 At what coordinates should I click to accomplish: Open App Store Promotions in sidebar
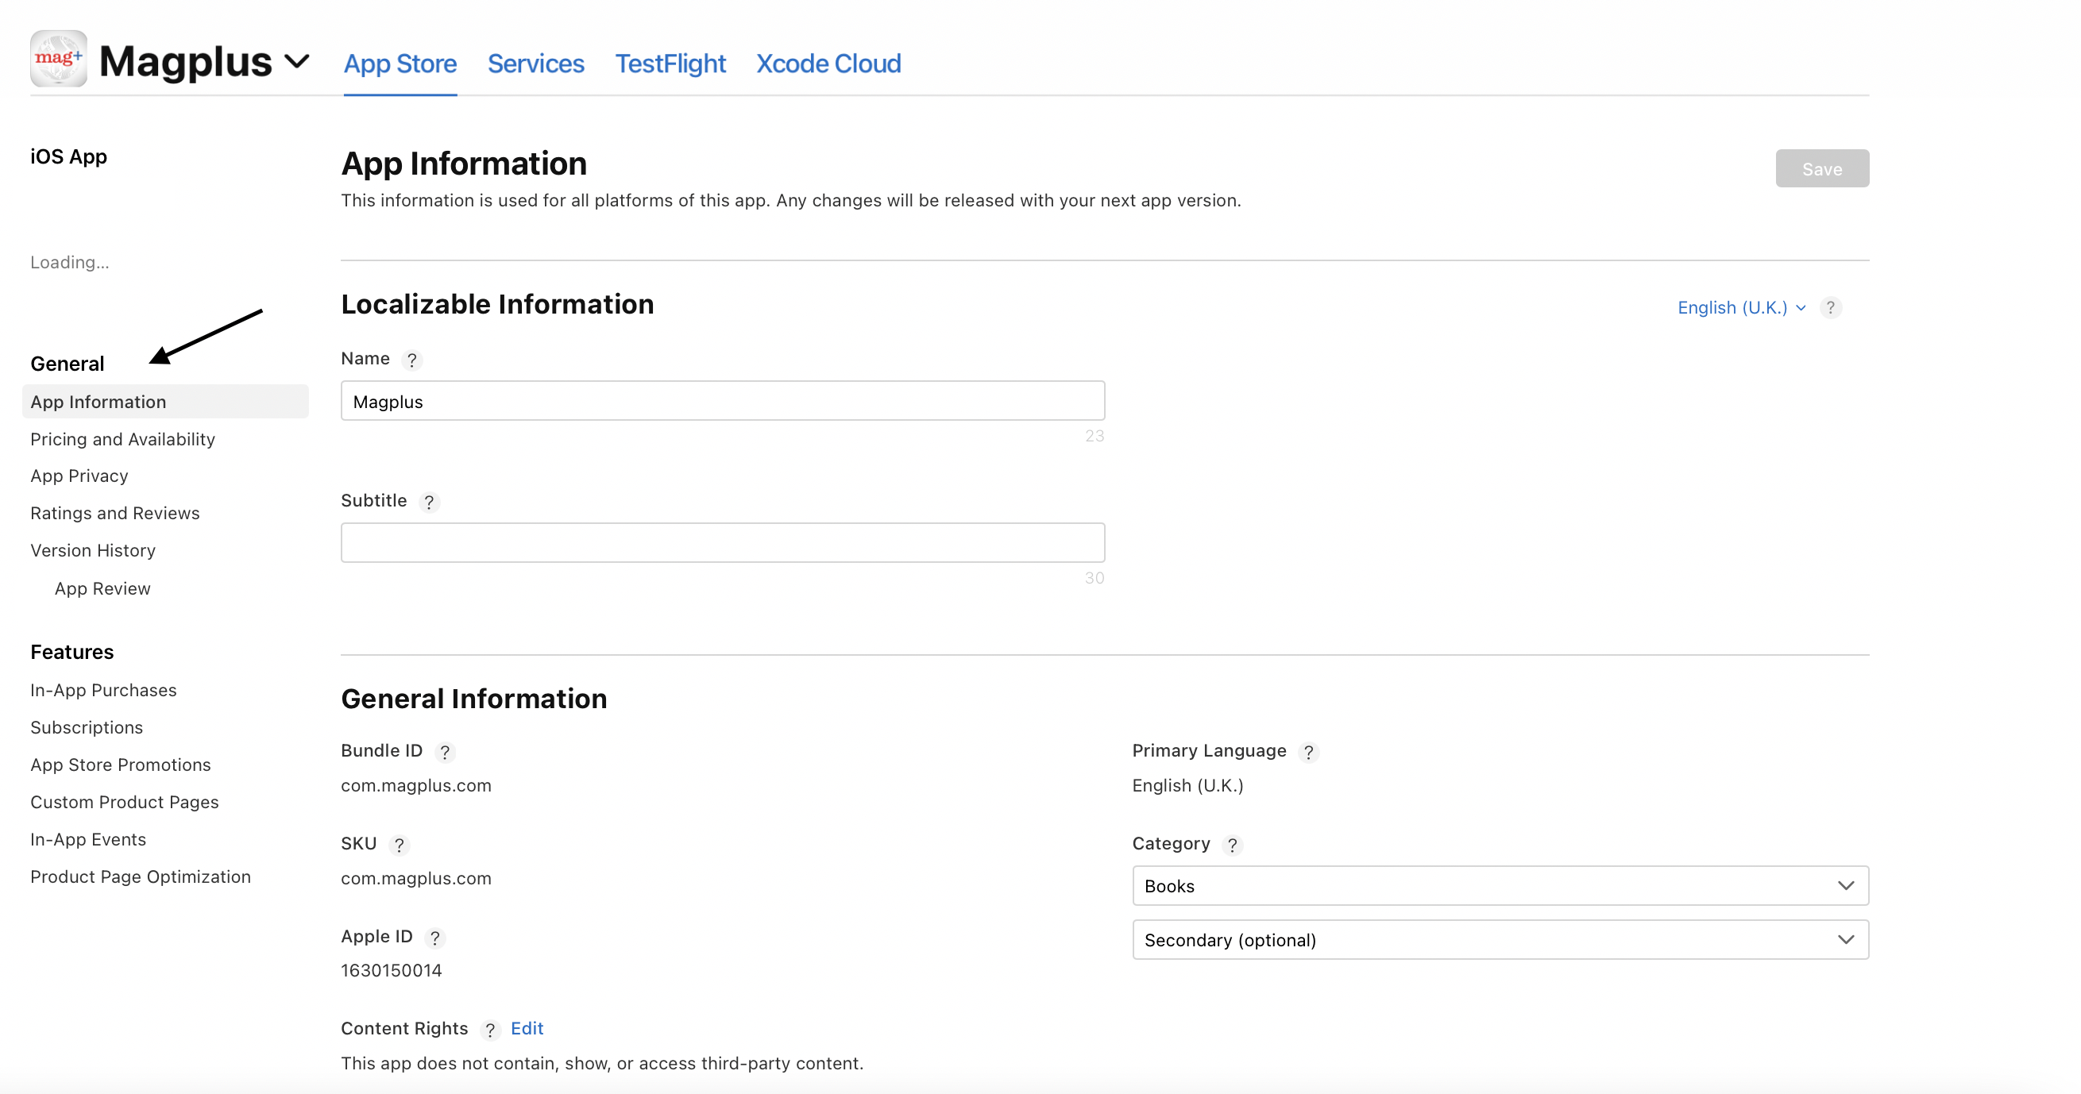(x=121, y=765)
